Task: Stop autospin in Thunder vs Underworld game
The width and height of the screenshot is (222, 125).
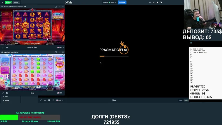Action: coord(50,41)
